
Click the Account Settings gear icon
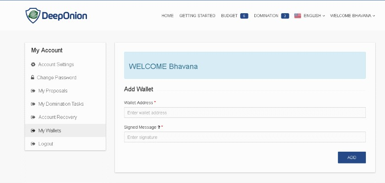point(33,65)
